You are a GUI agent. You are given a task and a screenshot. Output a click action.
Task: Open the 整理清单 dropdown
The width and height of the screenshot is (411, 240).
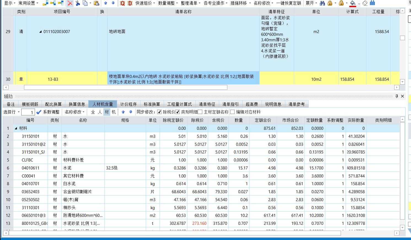click(x=191, y=3)
